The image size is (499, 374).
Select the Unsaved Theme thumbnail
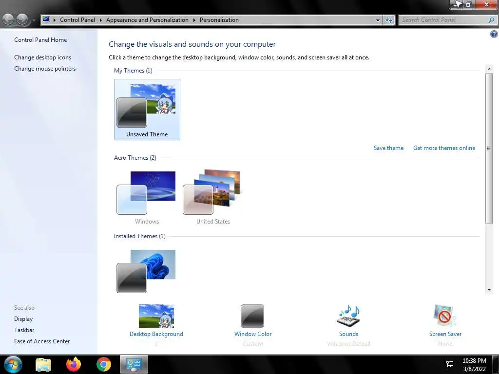(x=147, y=110)
